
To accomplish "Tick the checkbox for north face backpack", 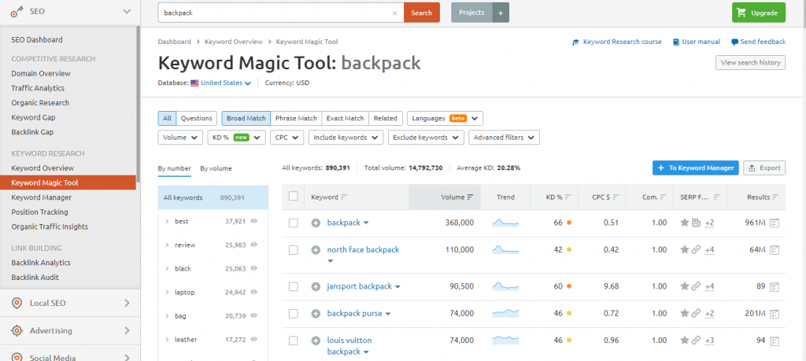I will tap(293, 250).
